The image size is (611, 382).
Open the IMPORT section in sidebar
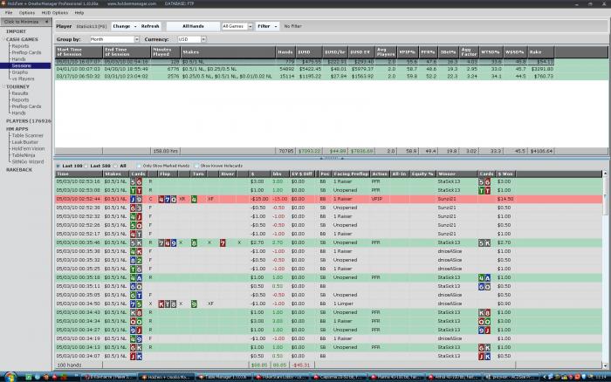pyautogui.click(x=16, y=31)
